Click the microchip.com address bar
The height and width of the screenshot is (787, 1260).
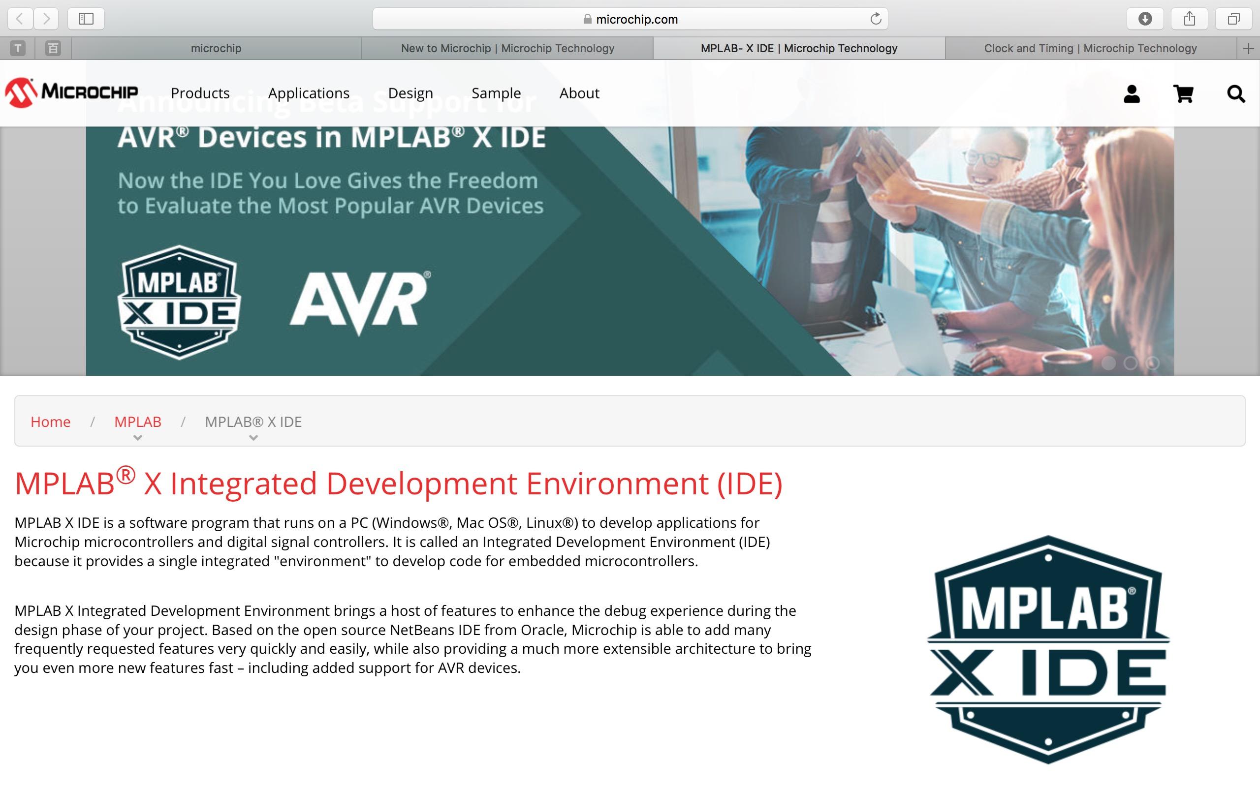tap(630, 19)
